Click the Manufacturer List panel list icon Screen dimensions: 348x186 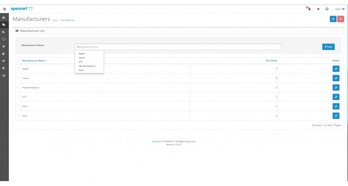click(x=17, y=31)
